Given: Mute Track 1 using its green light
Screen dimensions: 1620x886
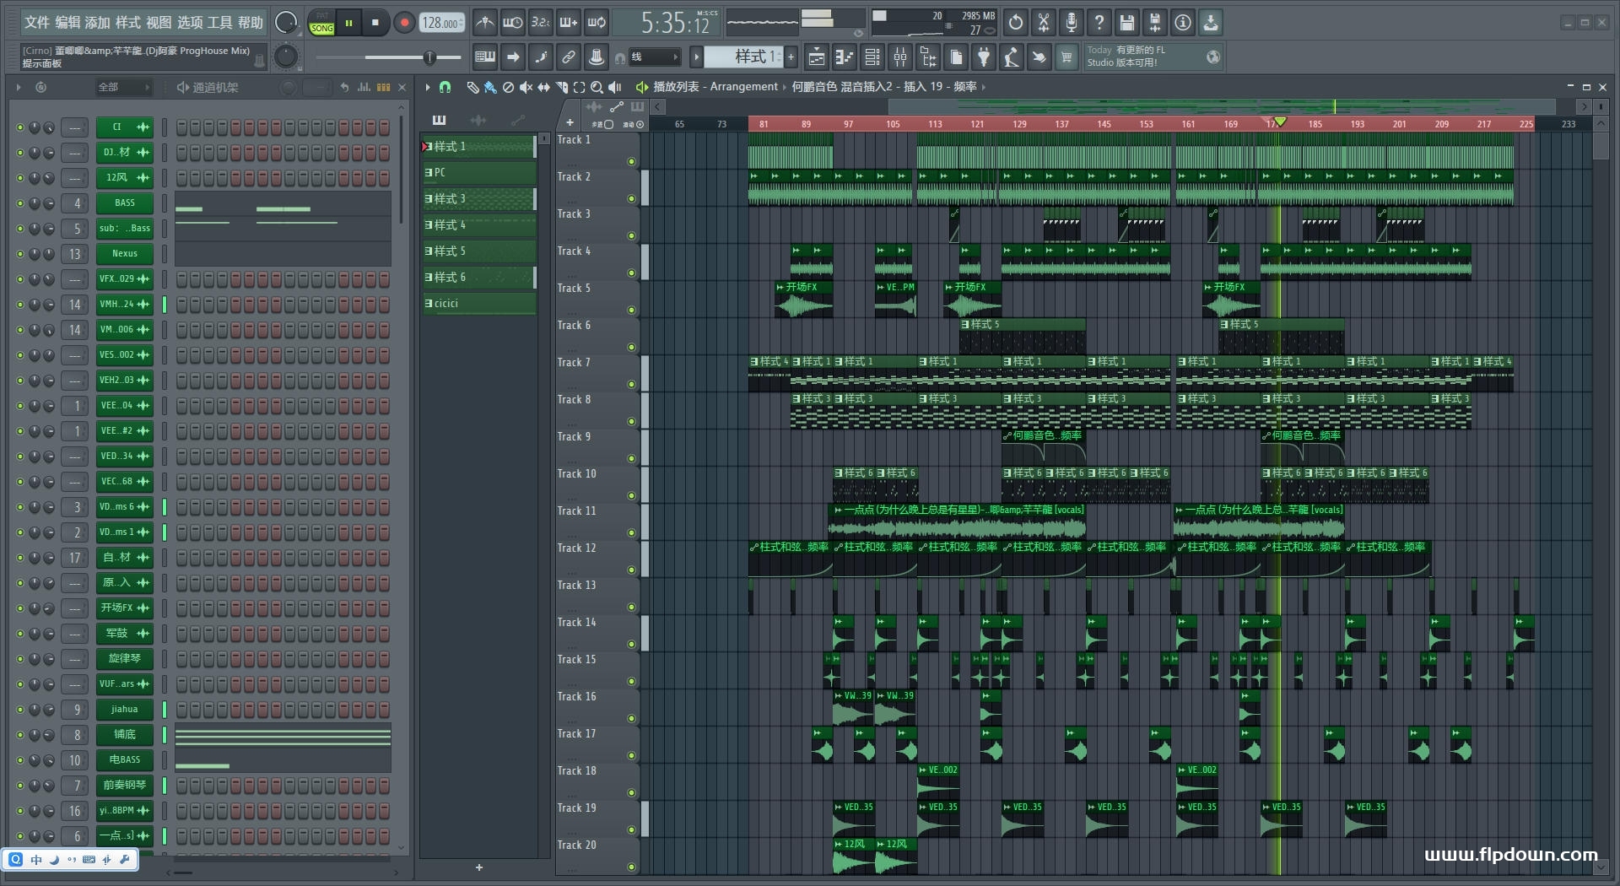Looking at the screenshot, I should 631,161.
